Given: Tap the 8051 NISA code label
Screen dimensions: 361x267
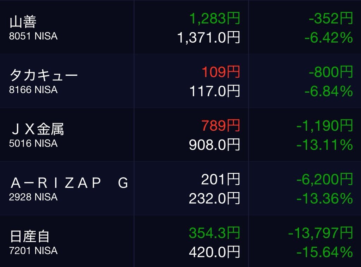Looking at the screenshot, I should point(33,36).
